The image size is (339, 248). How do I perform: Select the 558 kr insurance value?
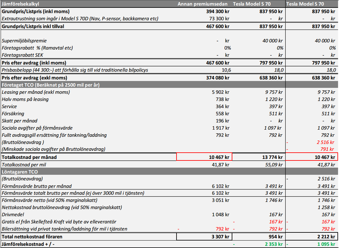[x=222, y=113]
